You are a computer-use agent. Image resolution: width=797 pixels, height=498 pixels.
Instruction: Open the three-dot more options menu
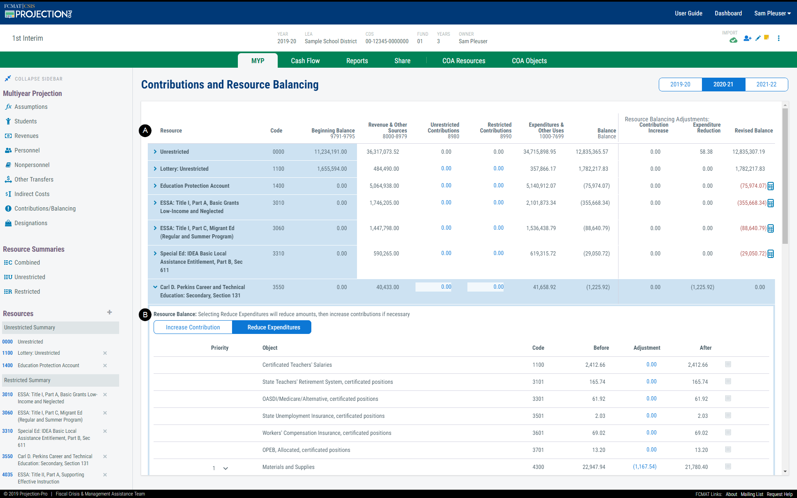779,38
